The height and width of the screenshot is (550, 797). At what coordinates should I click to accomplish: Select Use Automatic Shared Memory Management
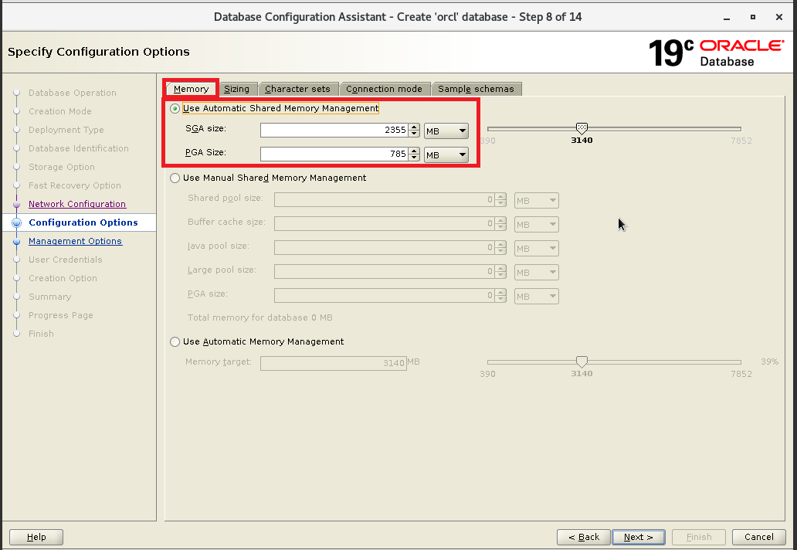click(x=175, y=109)
